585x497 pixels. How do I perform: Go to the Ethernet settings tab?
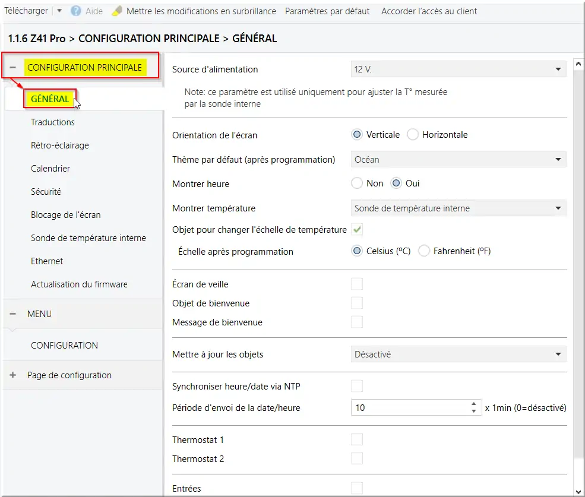47,261
